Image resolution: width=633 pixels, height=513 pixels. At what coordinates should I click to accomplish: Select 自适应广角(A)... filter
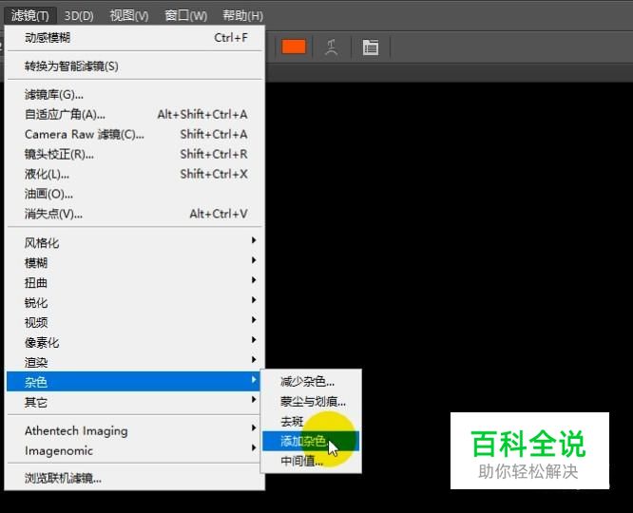pos(136,115)
